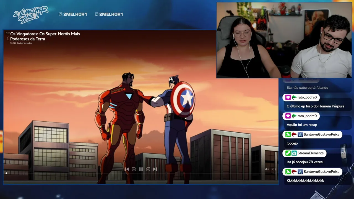Screen dimensions: 354x199
Task: Click the small timestamp '1:00' near title
Action: tap(8, 33)
